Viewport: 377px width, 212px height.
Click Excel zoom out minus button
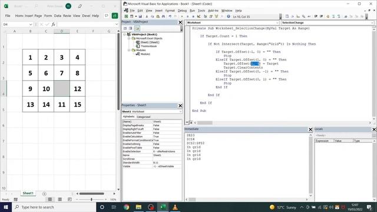point(77,200)
